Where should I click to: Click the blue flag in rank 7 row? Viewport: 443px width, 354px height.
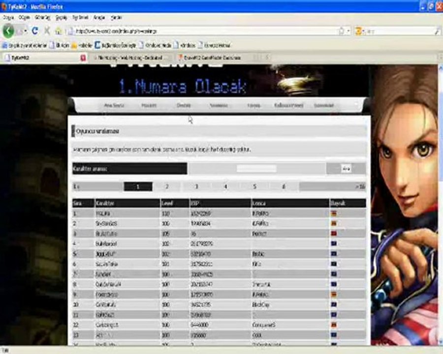[334, 274]
